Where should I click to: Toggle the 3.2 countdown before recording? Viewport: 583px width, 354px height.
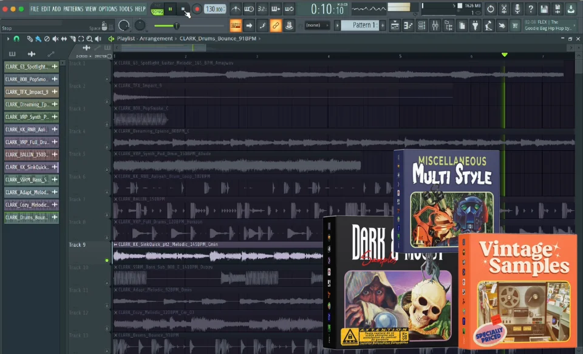[x=262, y=9]
